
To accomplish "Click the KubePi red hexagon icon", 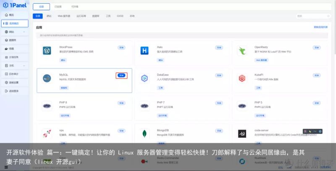I will [x=242, y=79].
